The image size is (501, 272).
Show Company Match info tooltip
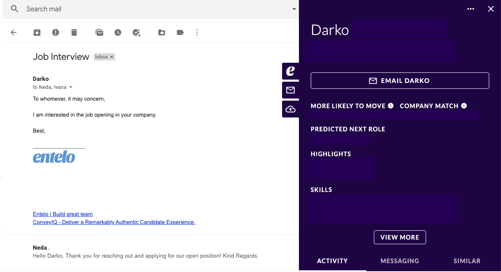(x=464, y=106)
